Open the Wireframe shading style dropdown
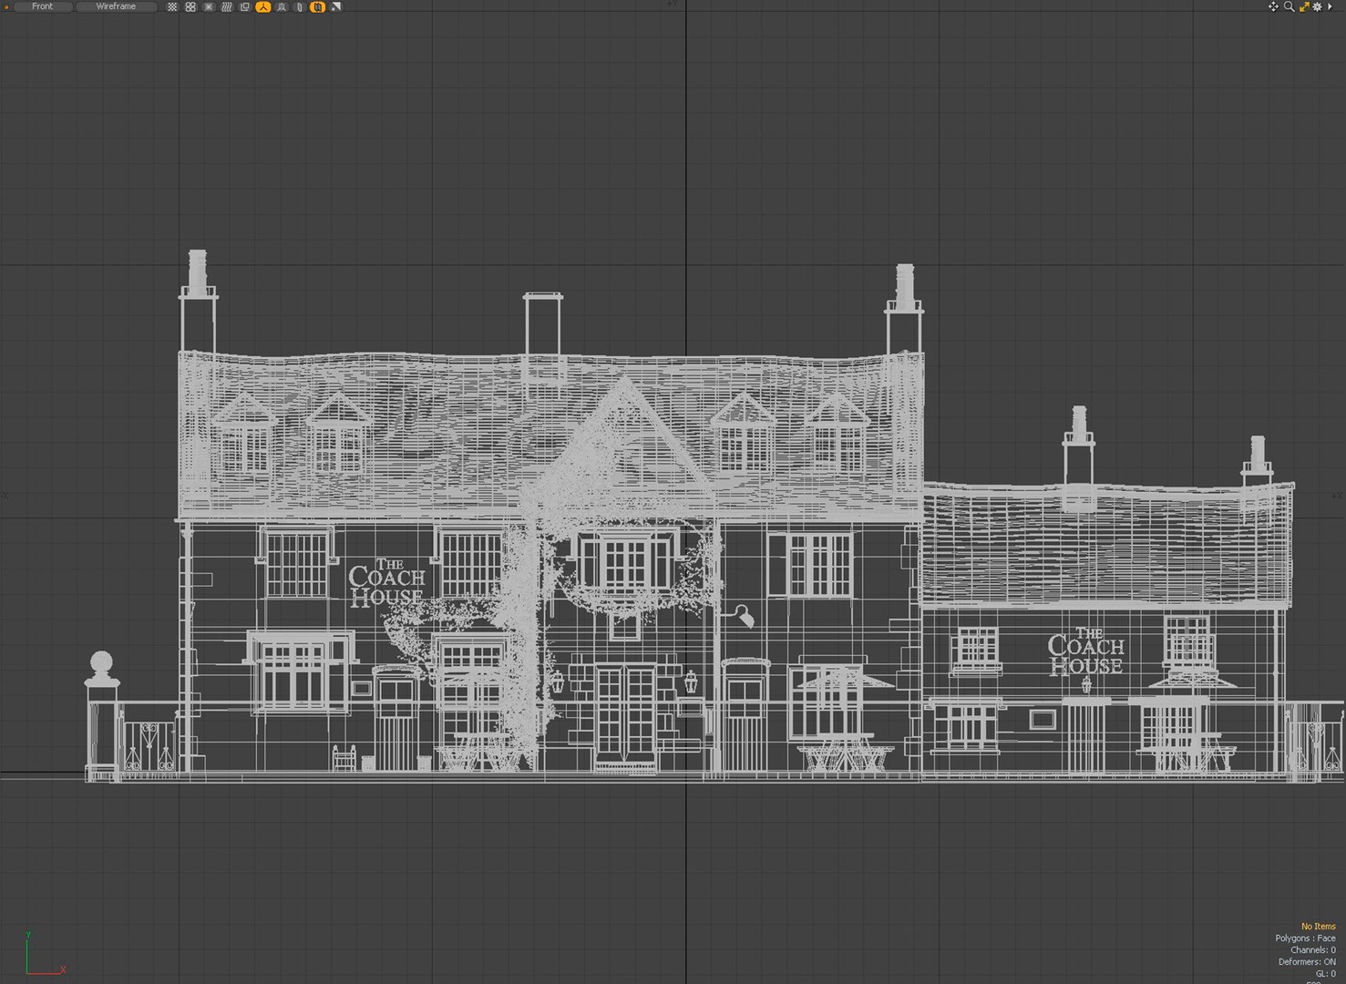The width and height of the screenshot is (1346, 984). coord(116,6)
